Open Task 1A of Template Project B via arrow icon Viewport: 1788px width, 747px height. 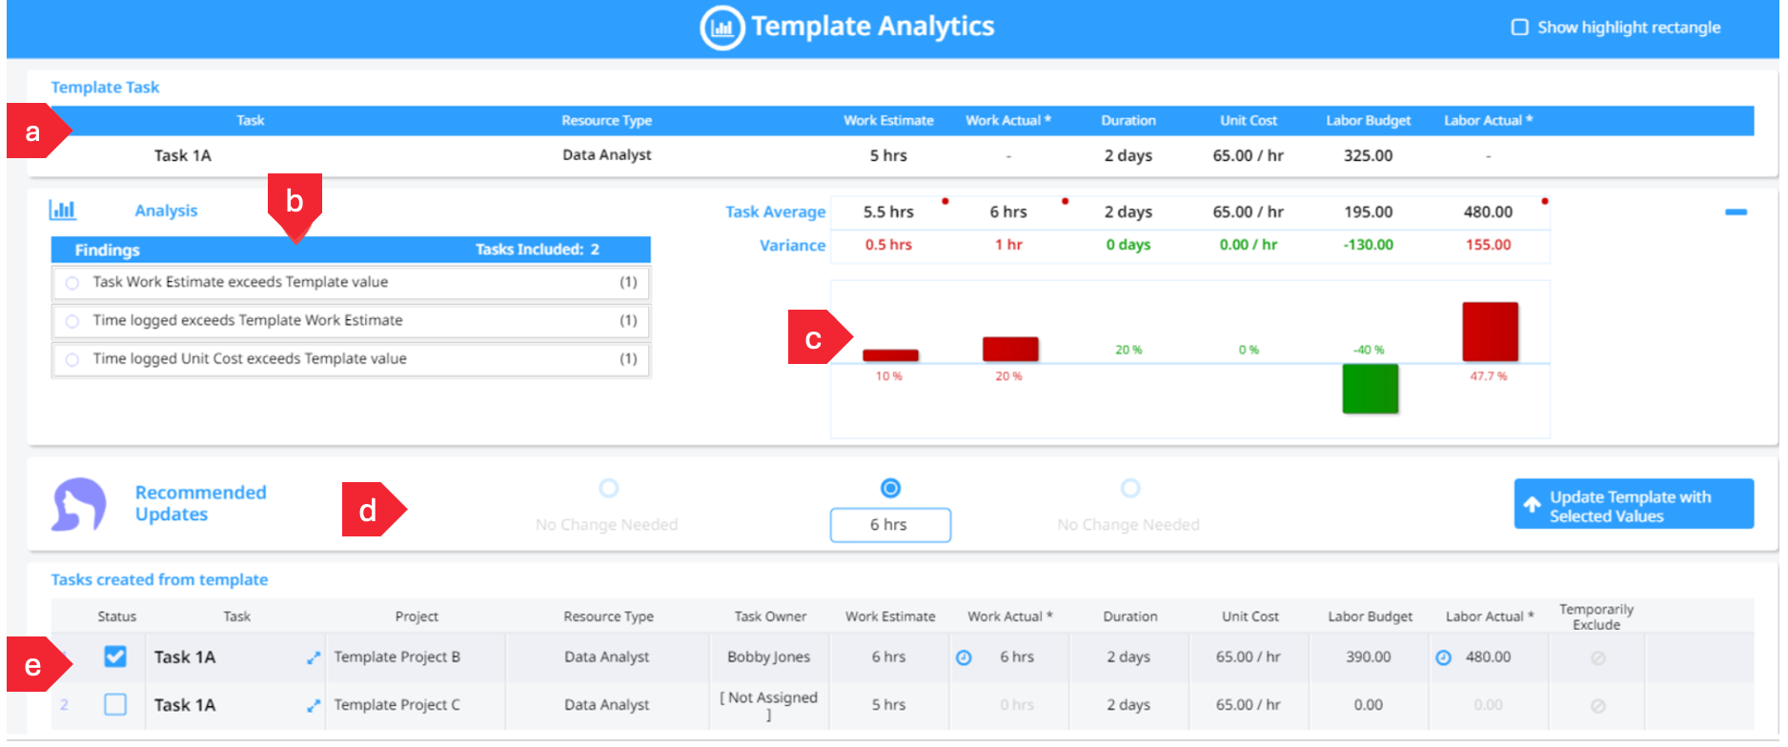[313, 657]
